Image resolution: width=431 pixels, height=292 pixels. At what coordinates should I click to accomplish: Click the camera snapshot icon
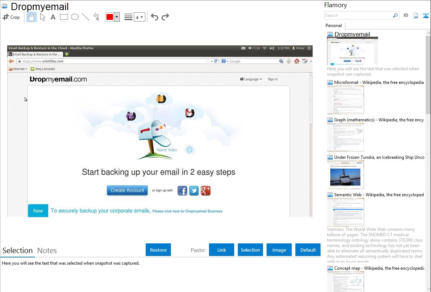[406, 15]
